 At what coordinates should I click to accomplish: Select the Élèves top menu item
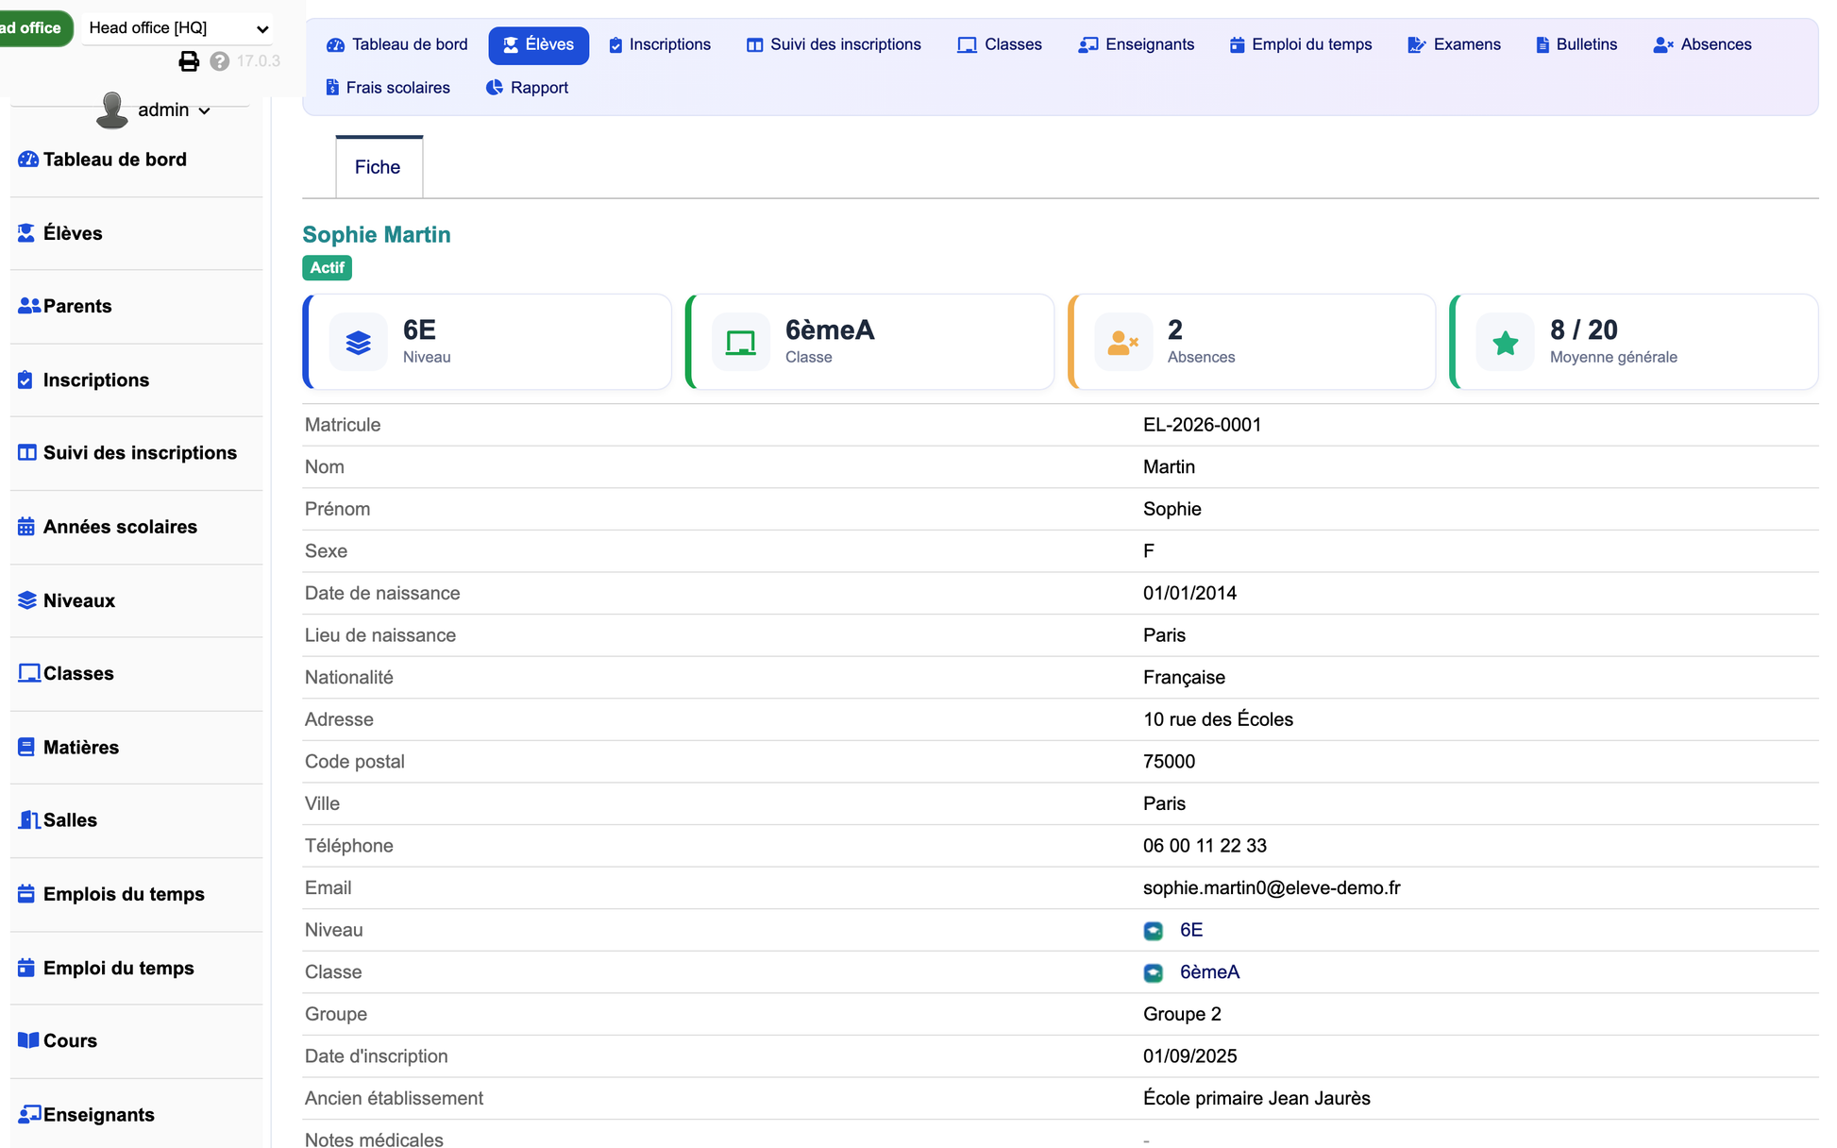538,44
